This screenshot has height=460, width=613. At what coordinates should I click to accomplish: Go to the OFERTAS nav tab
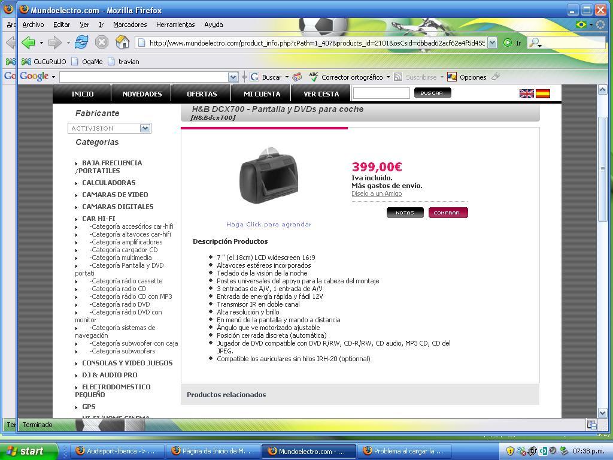click(202, 94)
